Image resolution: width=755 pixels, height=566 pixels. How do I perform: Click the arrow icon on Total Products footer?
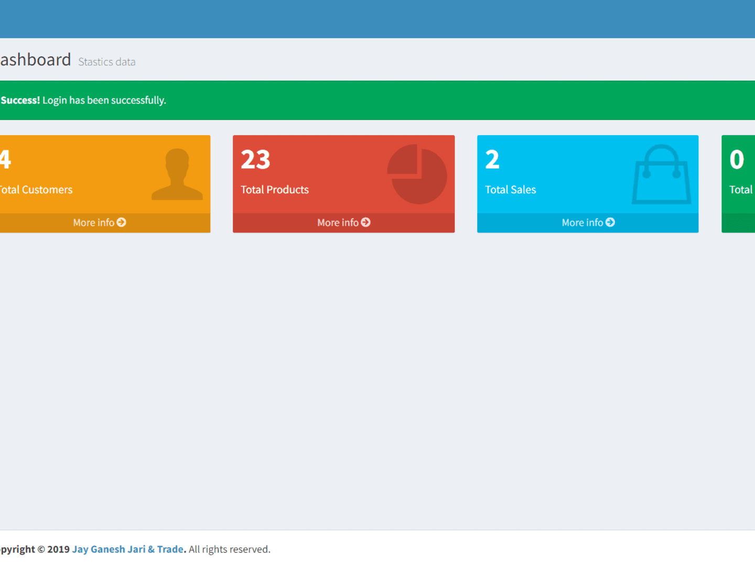366,222
